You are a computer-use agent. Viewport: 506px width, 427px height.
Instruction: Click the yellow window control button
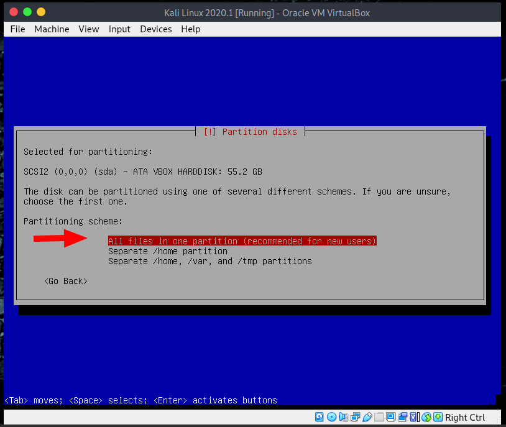coord(41,12)
